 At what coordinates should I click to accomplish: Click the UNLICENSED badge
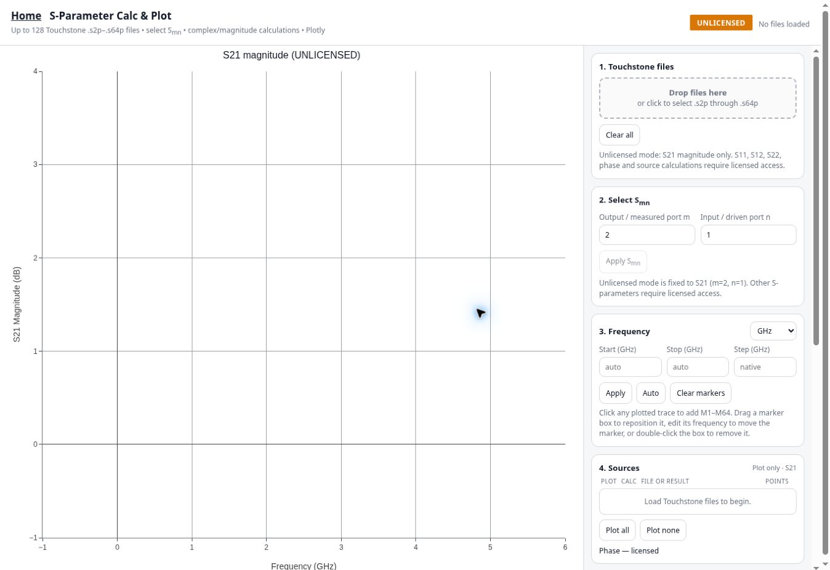click(x=721, y=23)
